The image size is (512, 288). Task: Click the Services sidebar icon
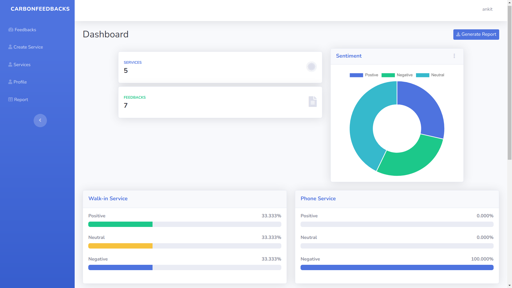[10, 65]
